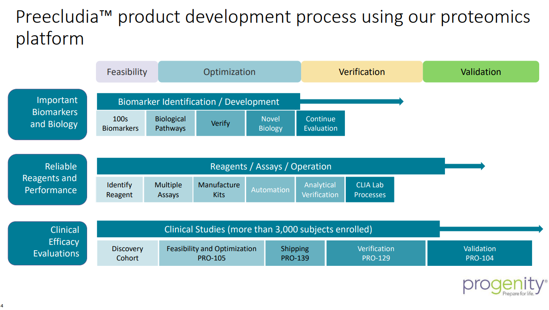Select the Verify cell
Image resolution: width=549 pixels, height=310 pixels.
(220, 124)
